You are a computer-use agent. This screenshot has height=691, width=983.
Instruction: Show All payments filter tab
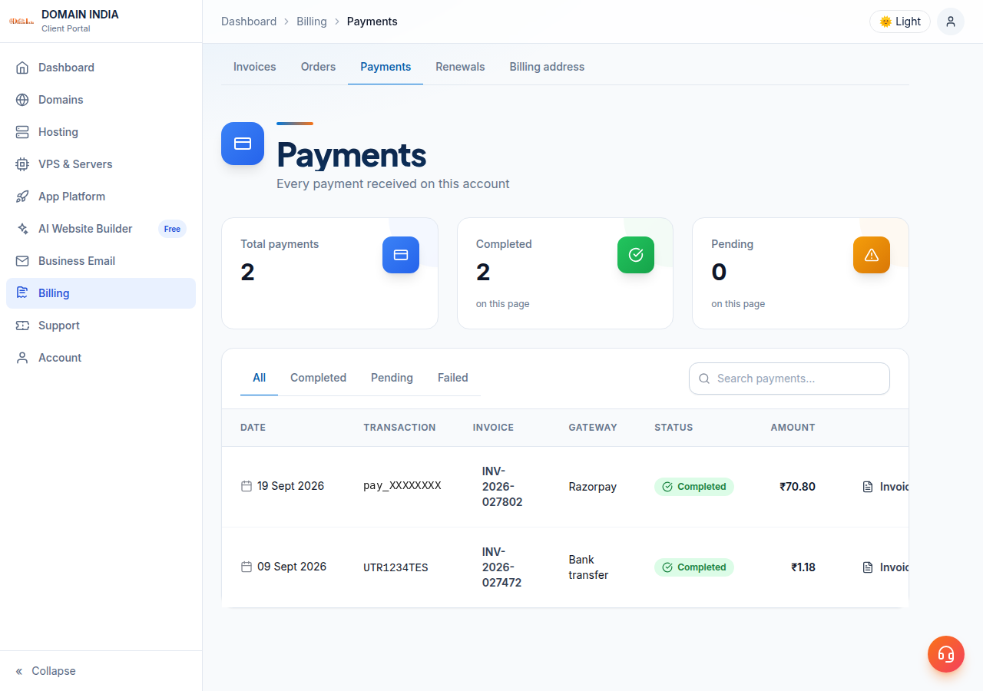[259, 378]
